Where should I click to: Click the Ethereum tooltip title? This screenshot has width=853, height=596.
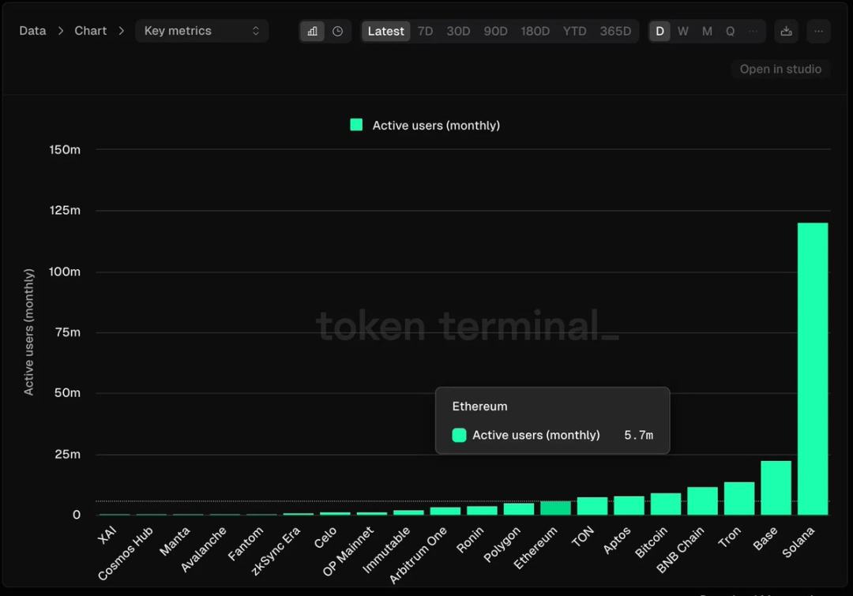(x=480, y=407)
